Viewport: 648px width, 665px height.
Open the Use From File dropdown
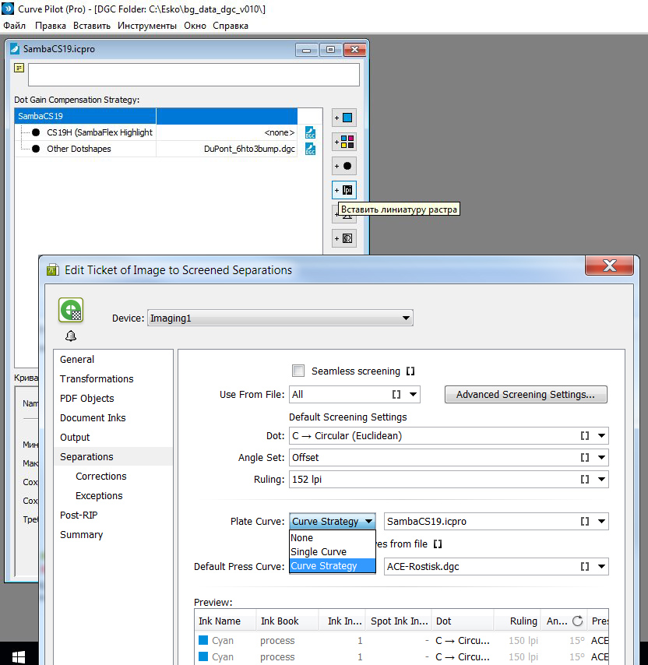pyautogui.click(x=413, y=395)
